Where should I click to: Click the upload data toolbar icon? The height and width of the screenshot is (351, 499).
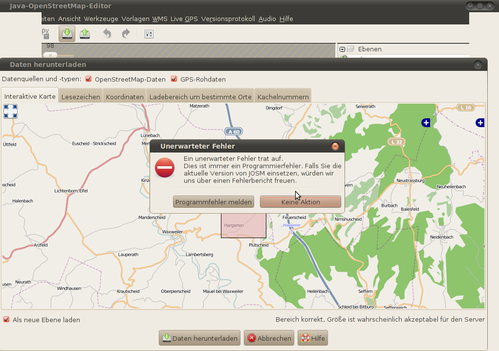[85, 34]
